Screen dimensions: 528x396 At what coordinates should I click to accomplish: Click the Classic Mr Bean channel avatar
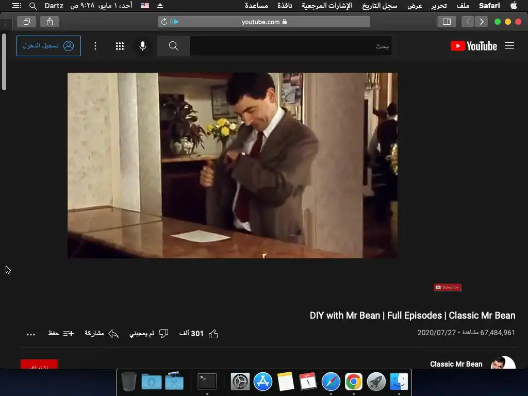pos(503,362)
